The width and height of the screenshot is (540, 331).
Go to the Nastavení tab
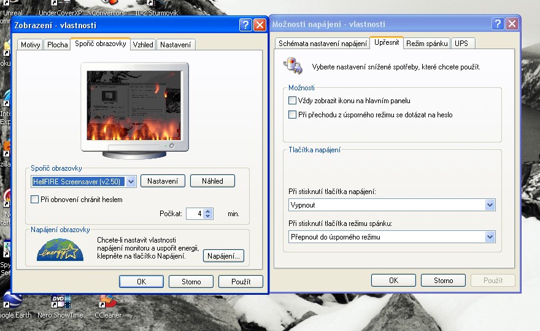[x=175, y=44]
